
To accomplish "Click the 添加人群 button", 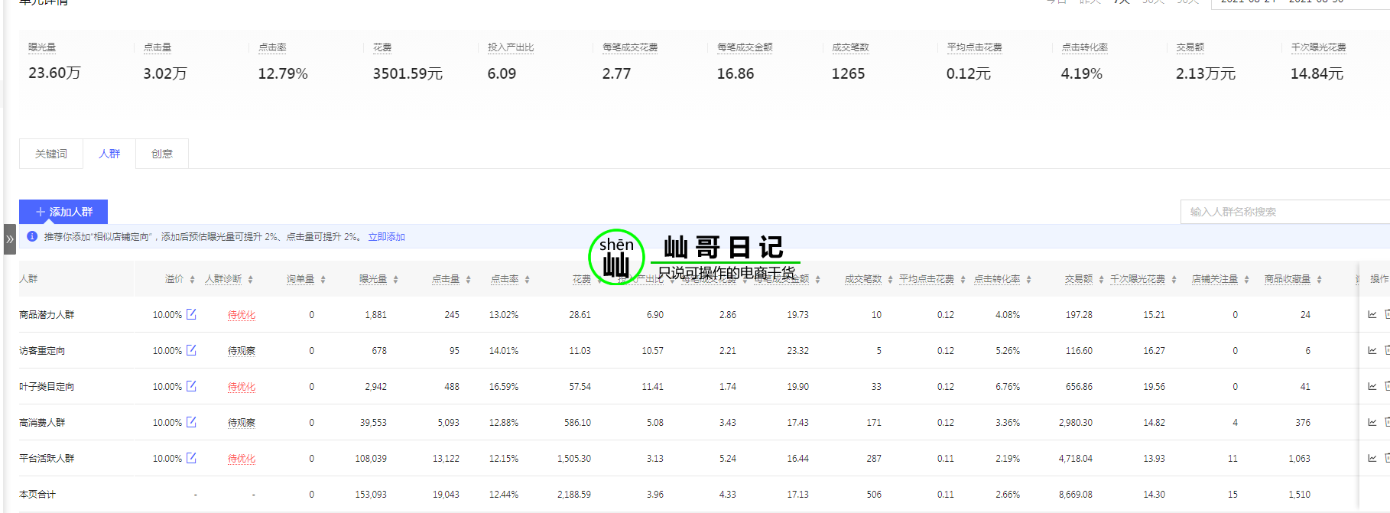I will [x=63, y=212].
